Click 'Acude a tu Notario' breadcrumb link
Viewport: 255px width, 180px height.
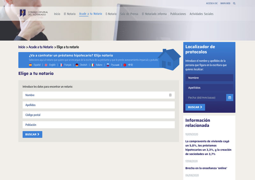click(41, 47)
